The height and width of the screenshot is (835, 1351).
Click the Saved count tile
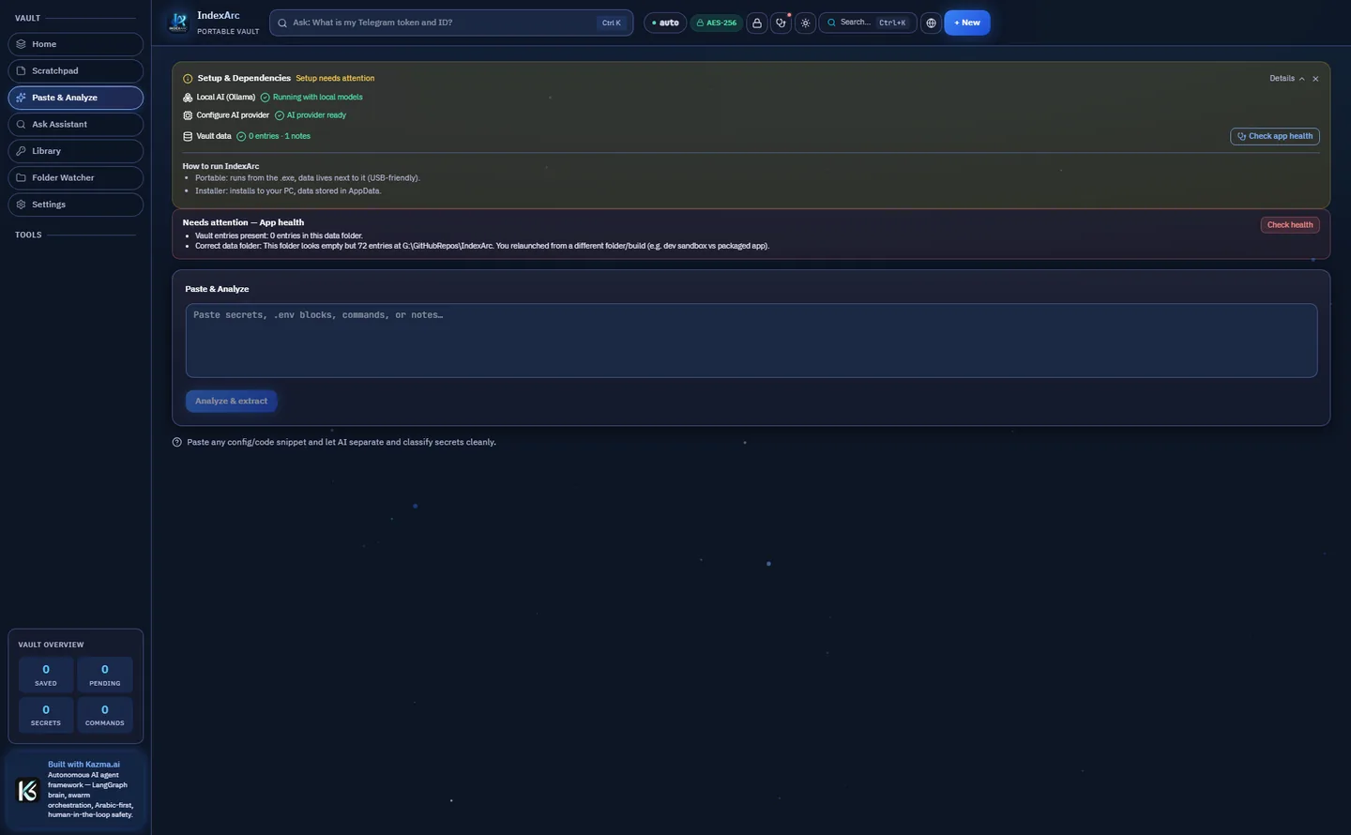point(46,675)
